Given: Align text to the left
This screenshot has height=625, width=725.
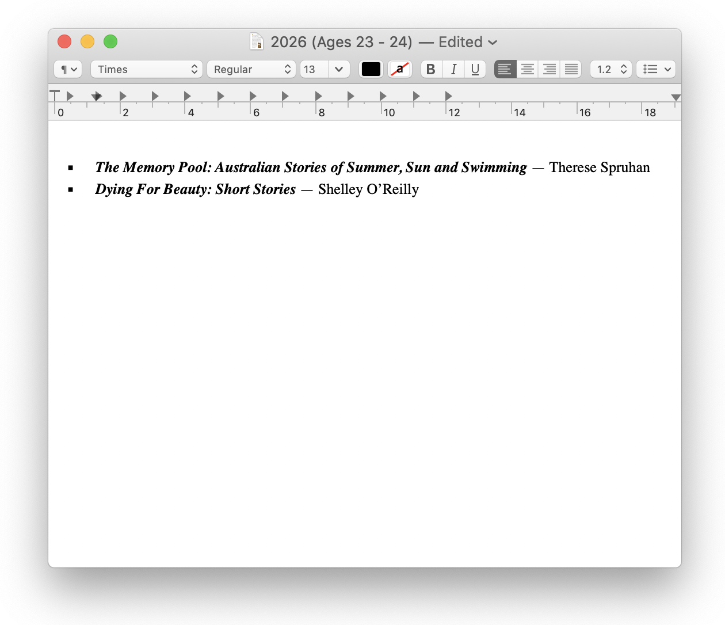Looking at the screenshot, I should pos(505,69).
